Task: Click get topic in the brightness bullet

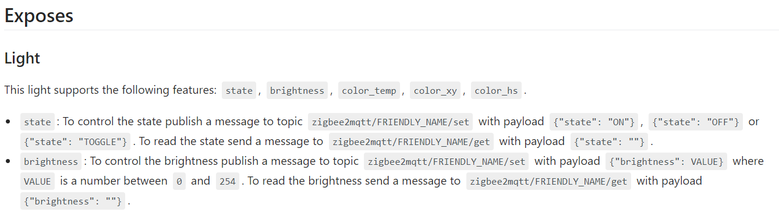Action: pos(548,181)
